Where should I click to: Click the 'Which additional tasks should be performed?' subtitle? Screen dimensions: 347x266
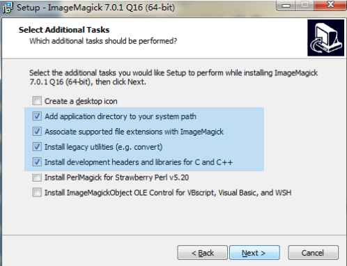coord(103,41)
